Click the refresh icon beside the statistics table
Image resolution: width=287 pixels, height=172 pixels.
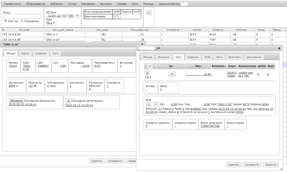point(149,12)
